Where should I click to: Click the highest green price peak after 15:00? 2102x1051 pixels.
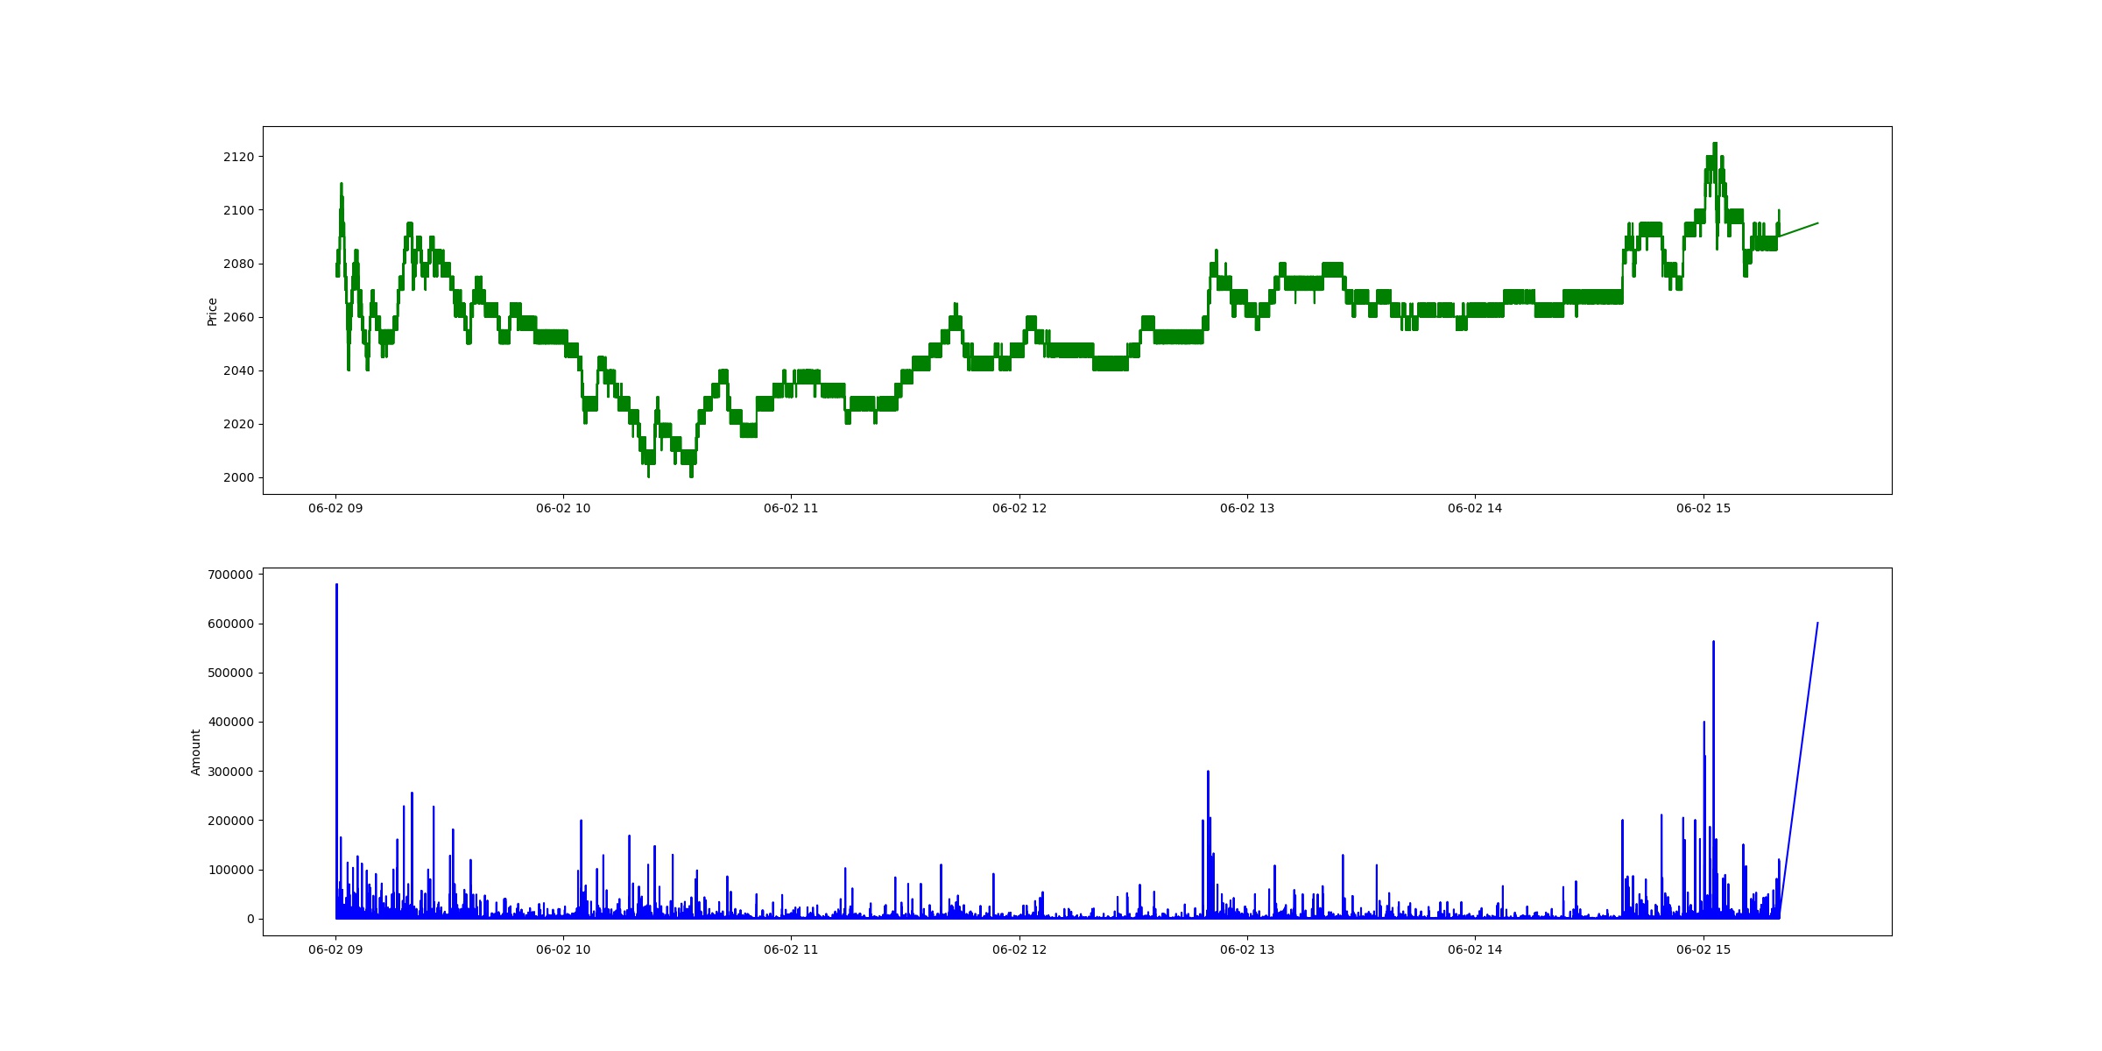tap(1715, 145)
